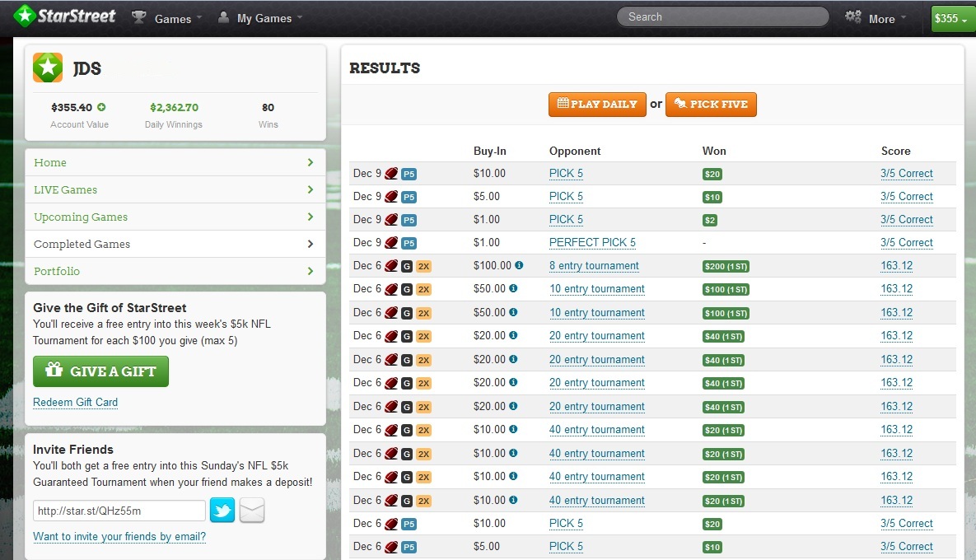Click the Buy-In column header
This screenshot has width=976, height=560.
click(490, 151)
